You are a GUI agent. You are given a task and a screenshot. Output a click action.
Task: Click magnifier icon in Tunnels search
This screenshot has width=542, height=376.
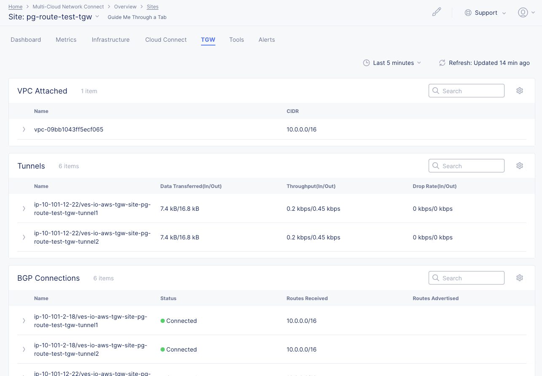pos(436,166)
